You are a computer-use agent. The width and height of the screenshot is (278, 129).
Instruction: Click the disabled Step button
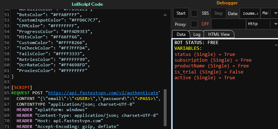coord(218,13)
